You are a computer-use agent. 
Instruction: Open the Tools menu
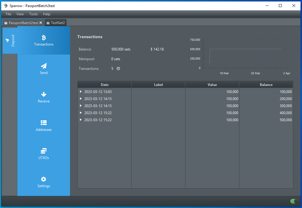tap(33, 14)
